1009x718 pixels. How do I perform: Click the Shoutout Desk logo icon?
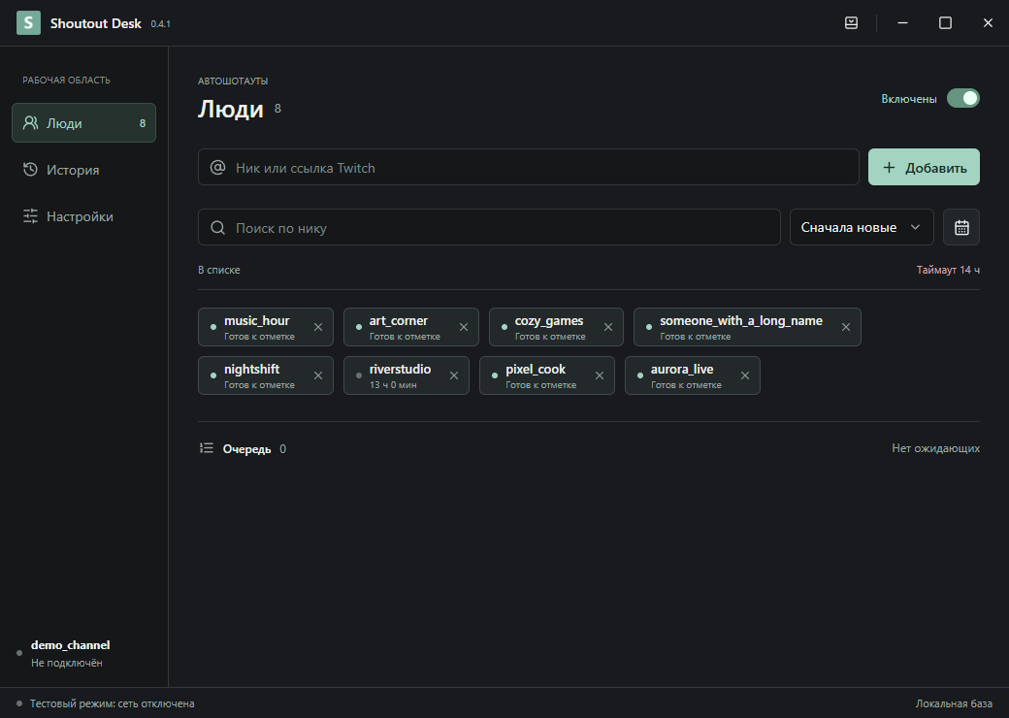point(28,23)
